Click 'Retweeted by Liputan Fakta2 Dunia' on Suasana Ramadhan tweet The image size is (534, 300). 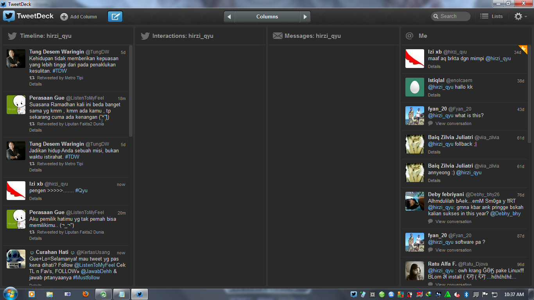pos(70,124)
